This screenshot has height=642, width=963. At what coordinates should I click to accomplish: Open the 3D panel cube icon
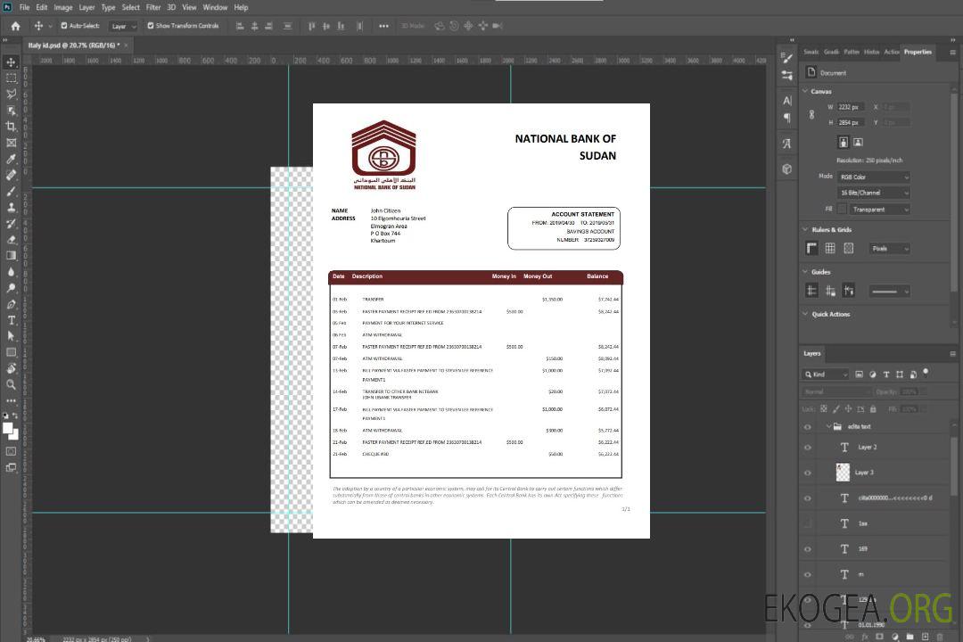pyautogui.click(x=787, y=169)
